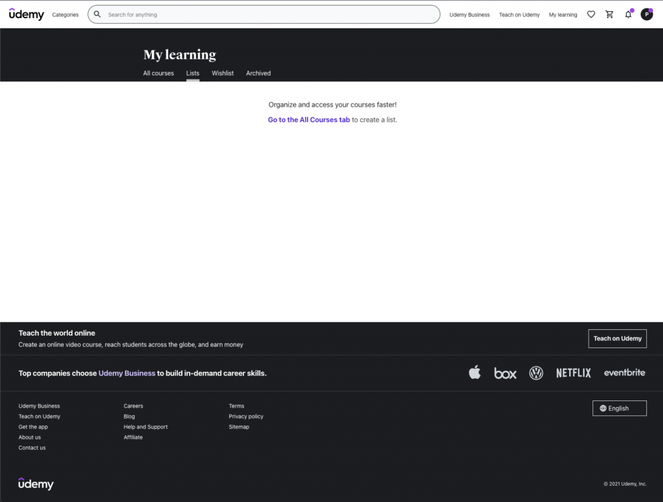Open My learning in header
The image size is (663, 502).
point(563,15)
